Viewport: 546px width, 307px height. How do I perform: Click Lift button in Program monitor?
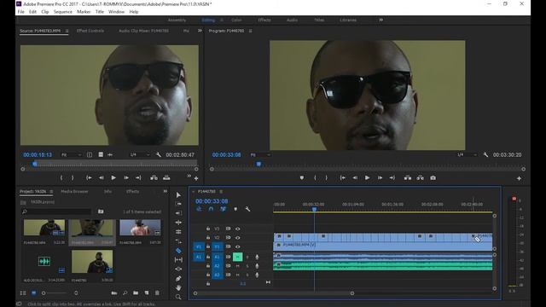point(408,178)
